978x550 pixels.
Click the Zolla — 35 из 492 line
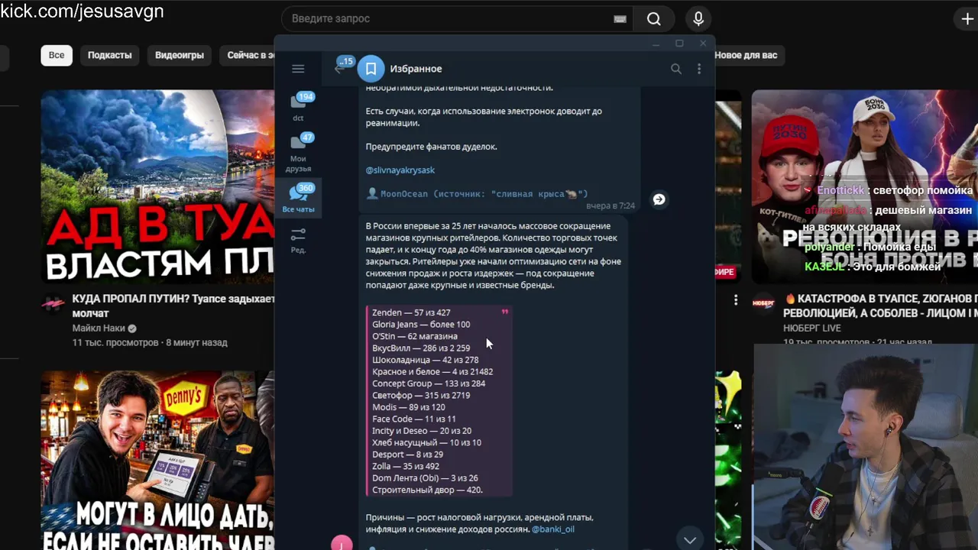(406, 466)
